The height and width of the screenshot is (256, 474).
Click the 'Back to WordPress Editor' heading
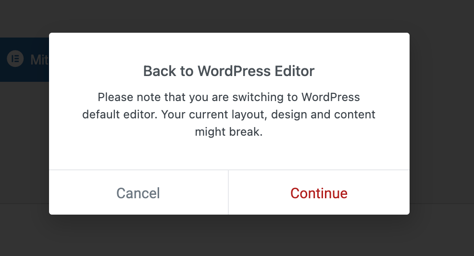pos(229,72)
